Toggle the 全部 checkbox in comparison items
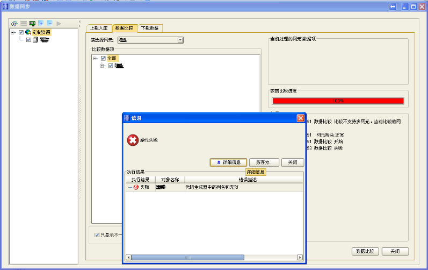Screen dimensions: 428x270 click(103, 58)
